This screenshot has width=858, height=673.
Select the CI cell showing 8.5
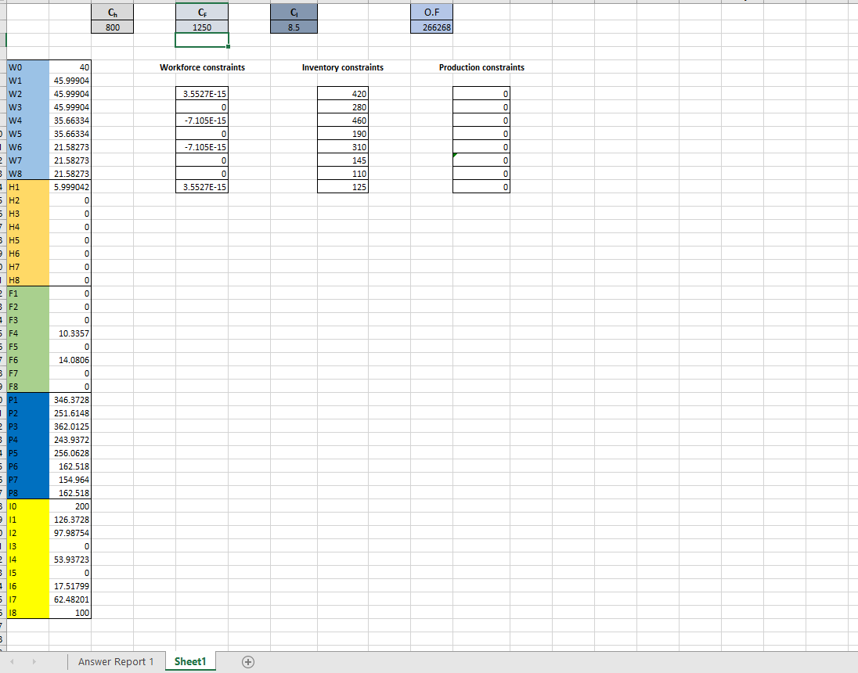294,27
